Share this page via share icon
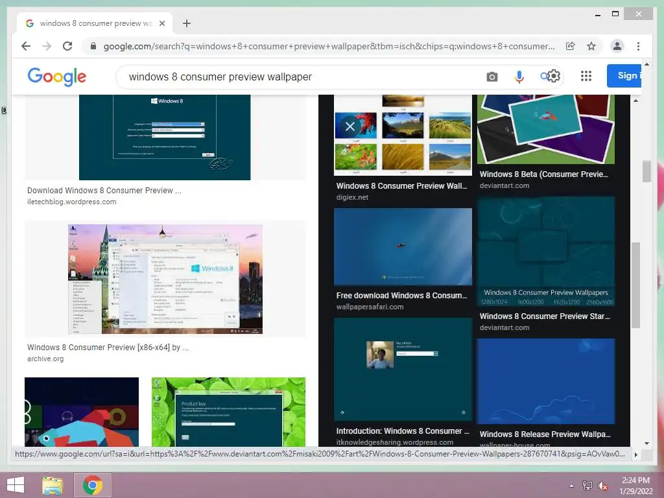This screenshot has height=498, width=664. pyautogui.click(x=571, y=46)
